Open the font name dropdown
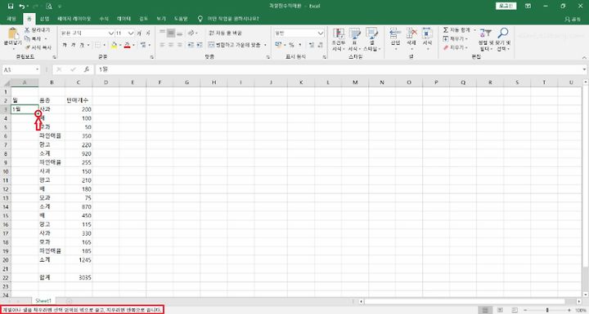589x314 pixels. (x=110, y=33)
